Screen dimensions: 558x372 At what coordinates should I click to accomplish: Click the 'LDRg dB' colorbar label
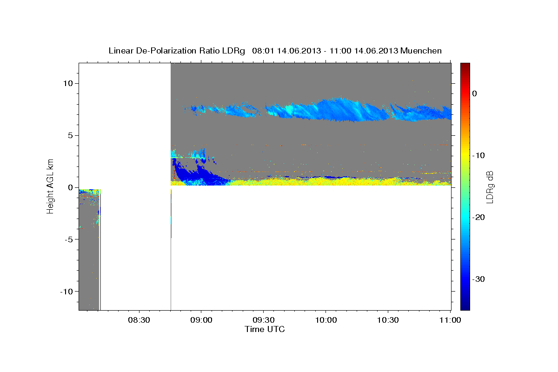point(489,186)
